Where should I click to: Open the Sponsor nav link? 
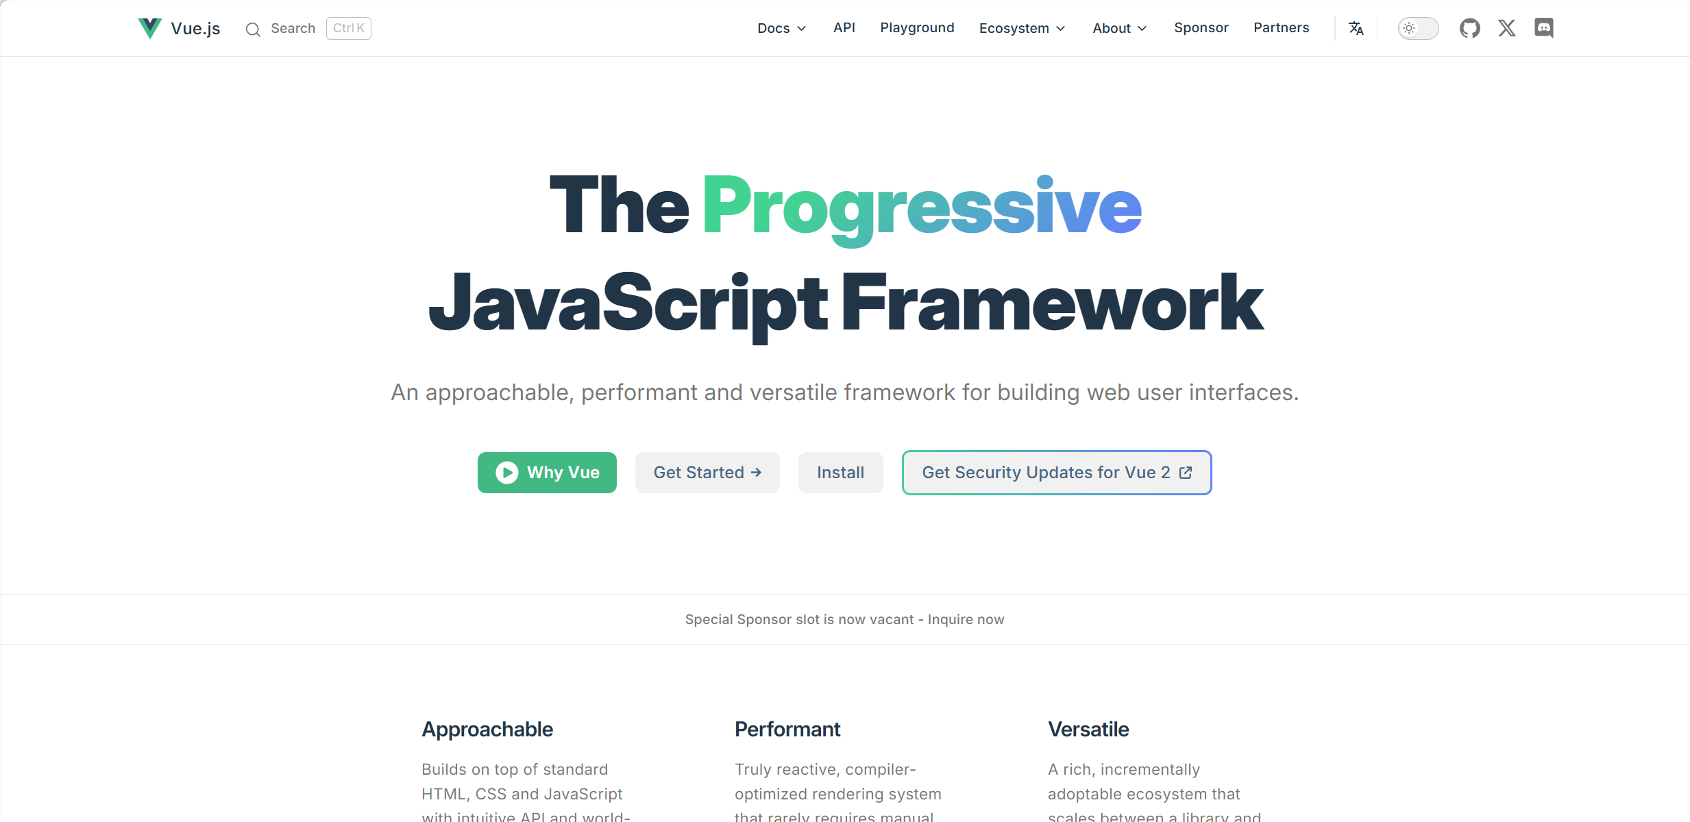1201,28
